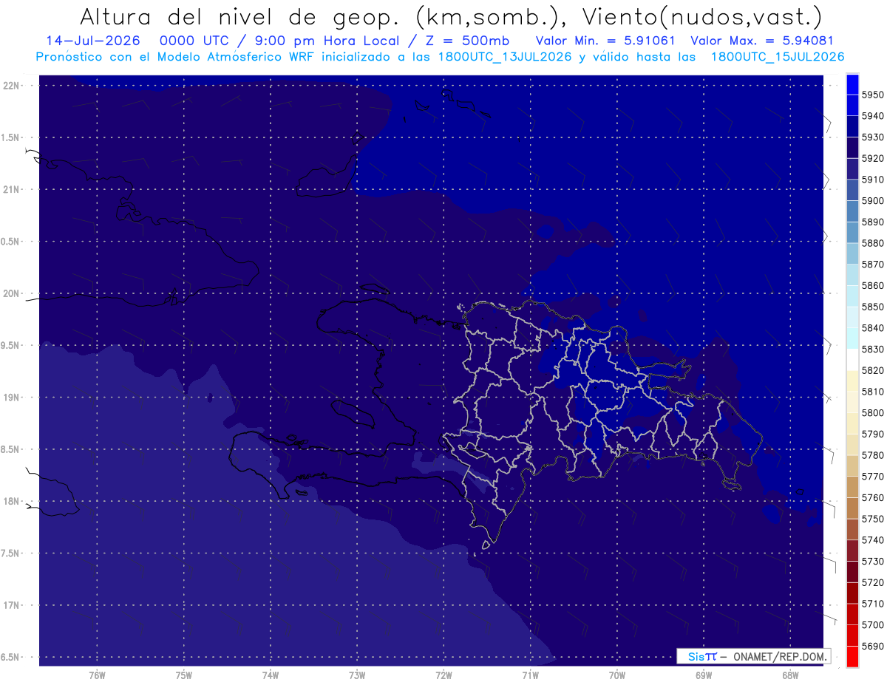Click the '5910' color bar label

pos(873,180)
